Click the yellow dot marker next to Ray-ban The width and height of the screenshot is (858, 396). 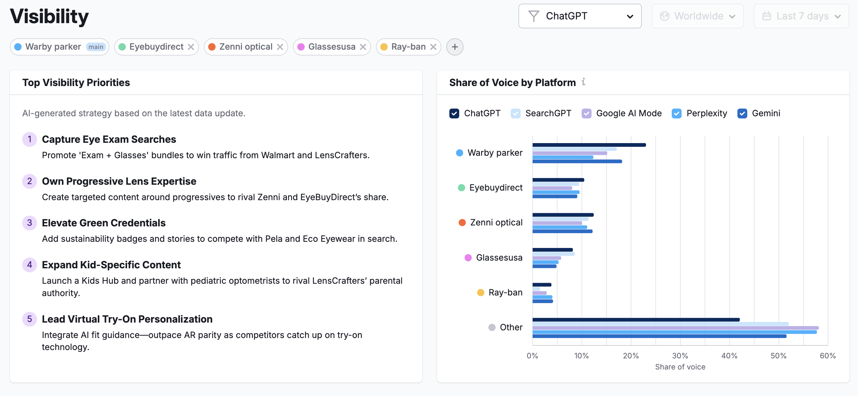[481, 292]
